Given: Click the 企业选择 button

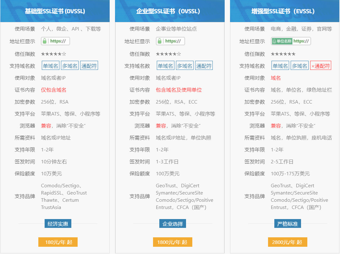Looking at the screenshot, I should pos(173,223).
